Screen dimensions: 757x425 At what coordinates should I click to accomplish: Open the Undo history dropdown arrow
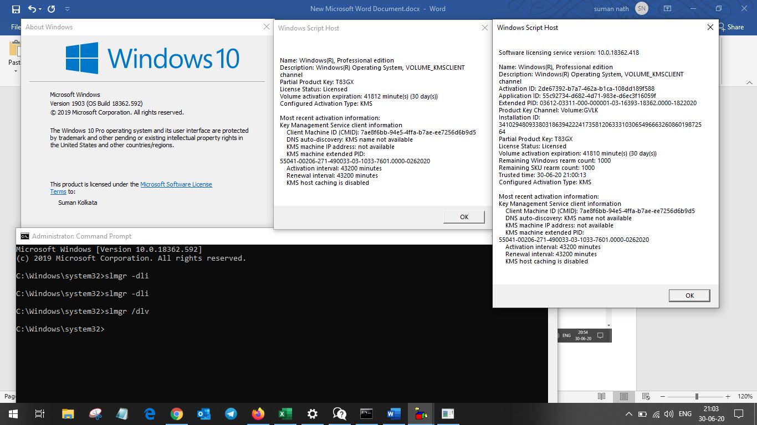(x=40, y=9)
